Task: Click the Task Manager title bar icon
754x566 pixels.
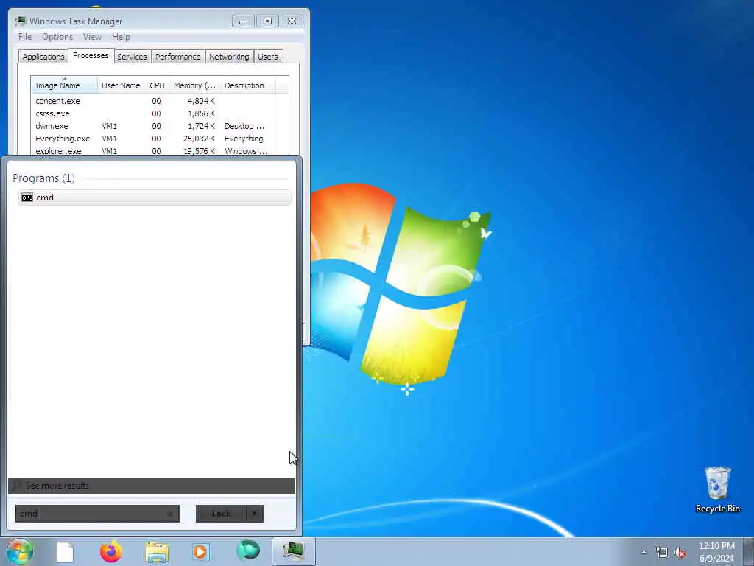Action: coord(21,21)
